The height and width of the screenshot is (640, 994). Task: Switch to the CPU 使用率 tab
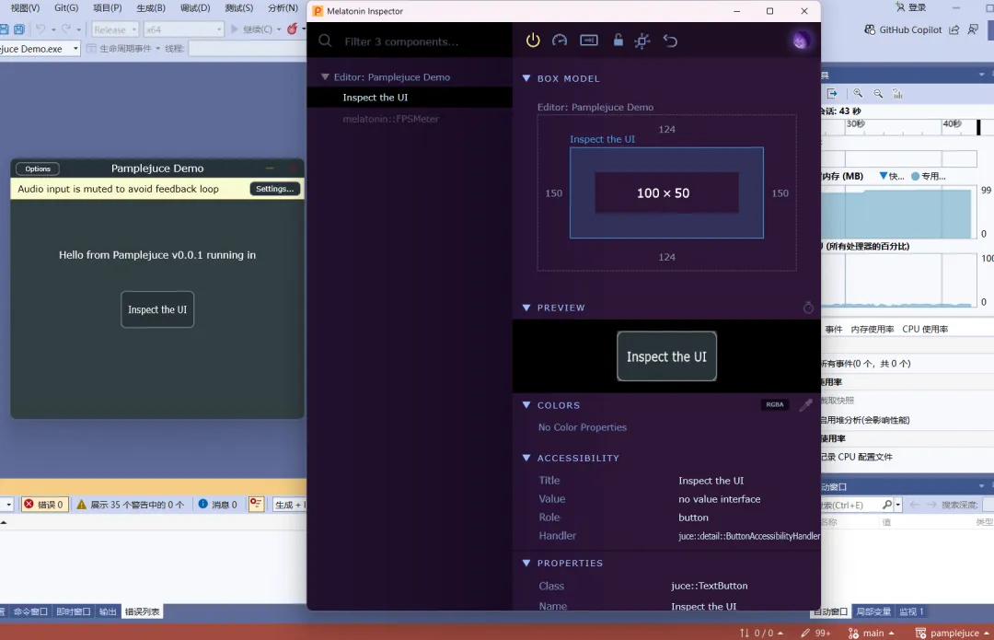pyautogui.click(x=925, y=329)
